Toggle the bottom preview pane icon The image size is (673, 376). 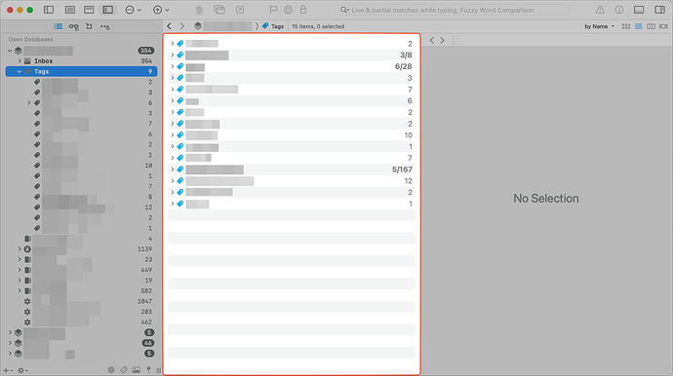click(x=639, y=10)
